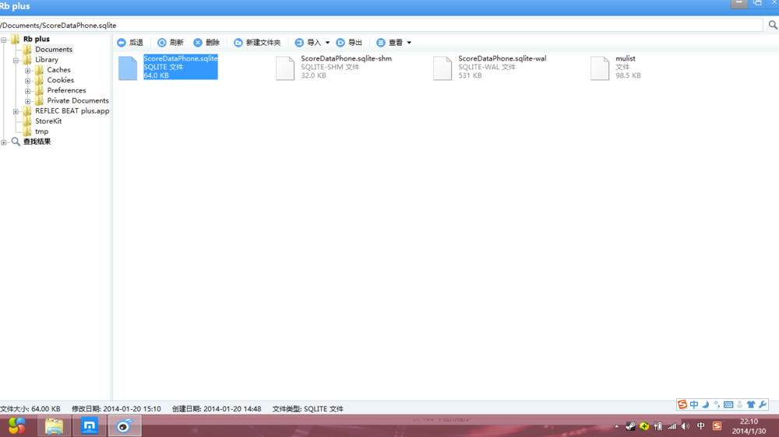Toggle punctuation mode on Sogou IME bar
This screenshot has width=779, height=437.
point(717,405)
